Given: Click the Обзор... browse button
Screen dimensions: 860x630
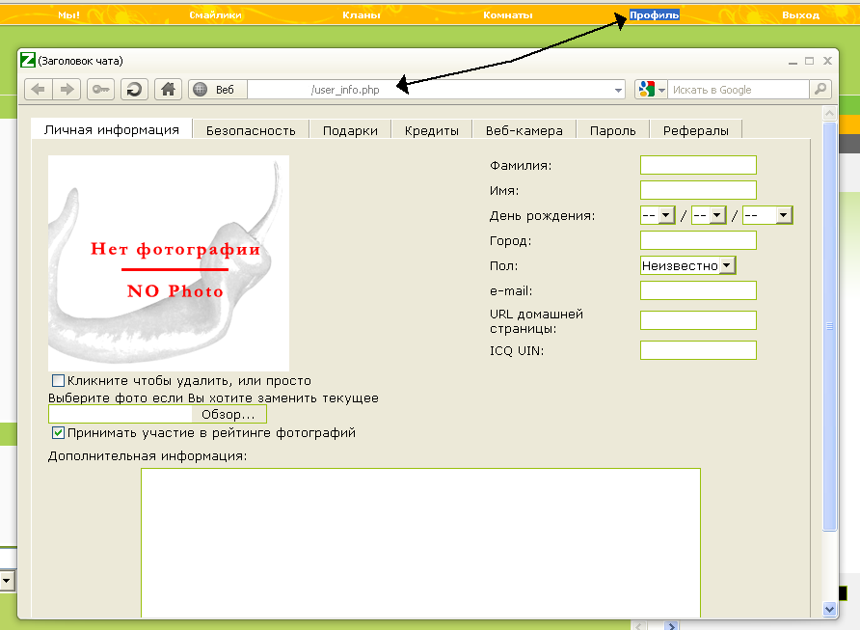Looking at the screenshot, I should click(x=228, y=415).
